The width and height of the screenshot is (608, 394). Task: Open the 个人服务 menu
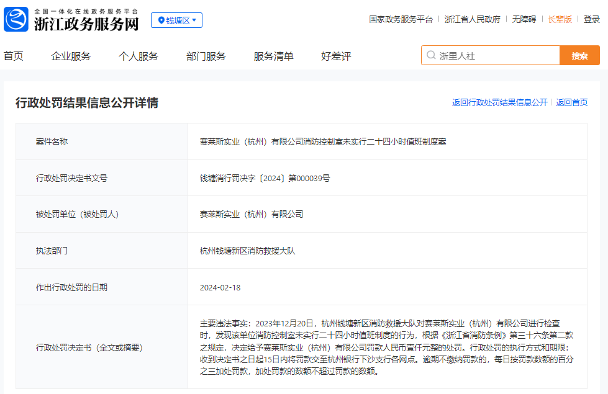138,56
